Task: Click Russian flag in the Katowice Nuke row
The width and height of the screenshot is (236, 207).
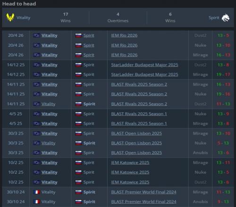Action: [78, 172]
